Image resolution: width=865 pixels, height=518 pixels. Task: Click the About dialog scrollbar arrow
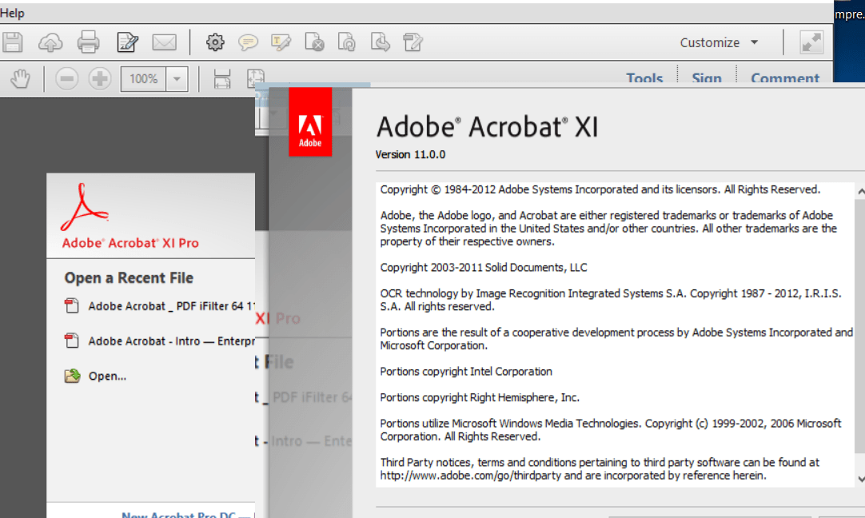click(x=860, y=191)
